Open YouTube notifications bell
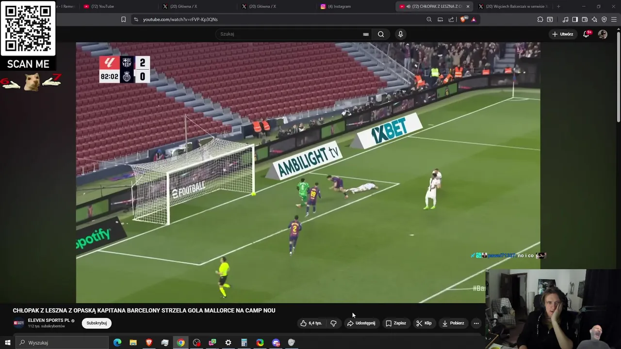 click(587, 34)
